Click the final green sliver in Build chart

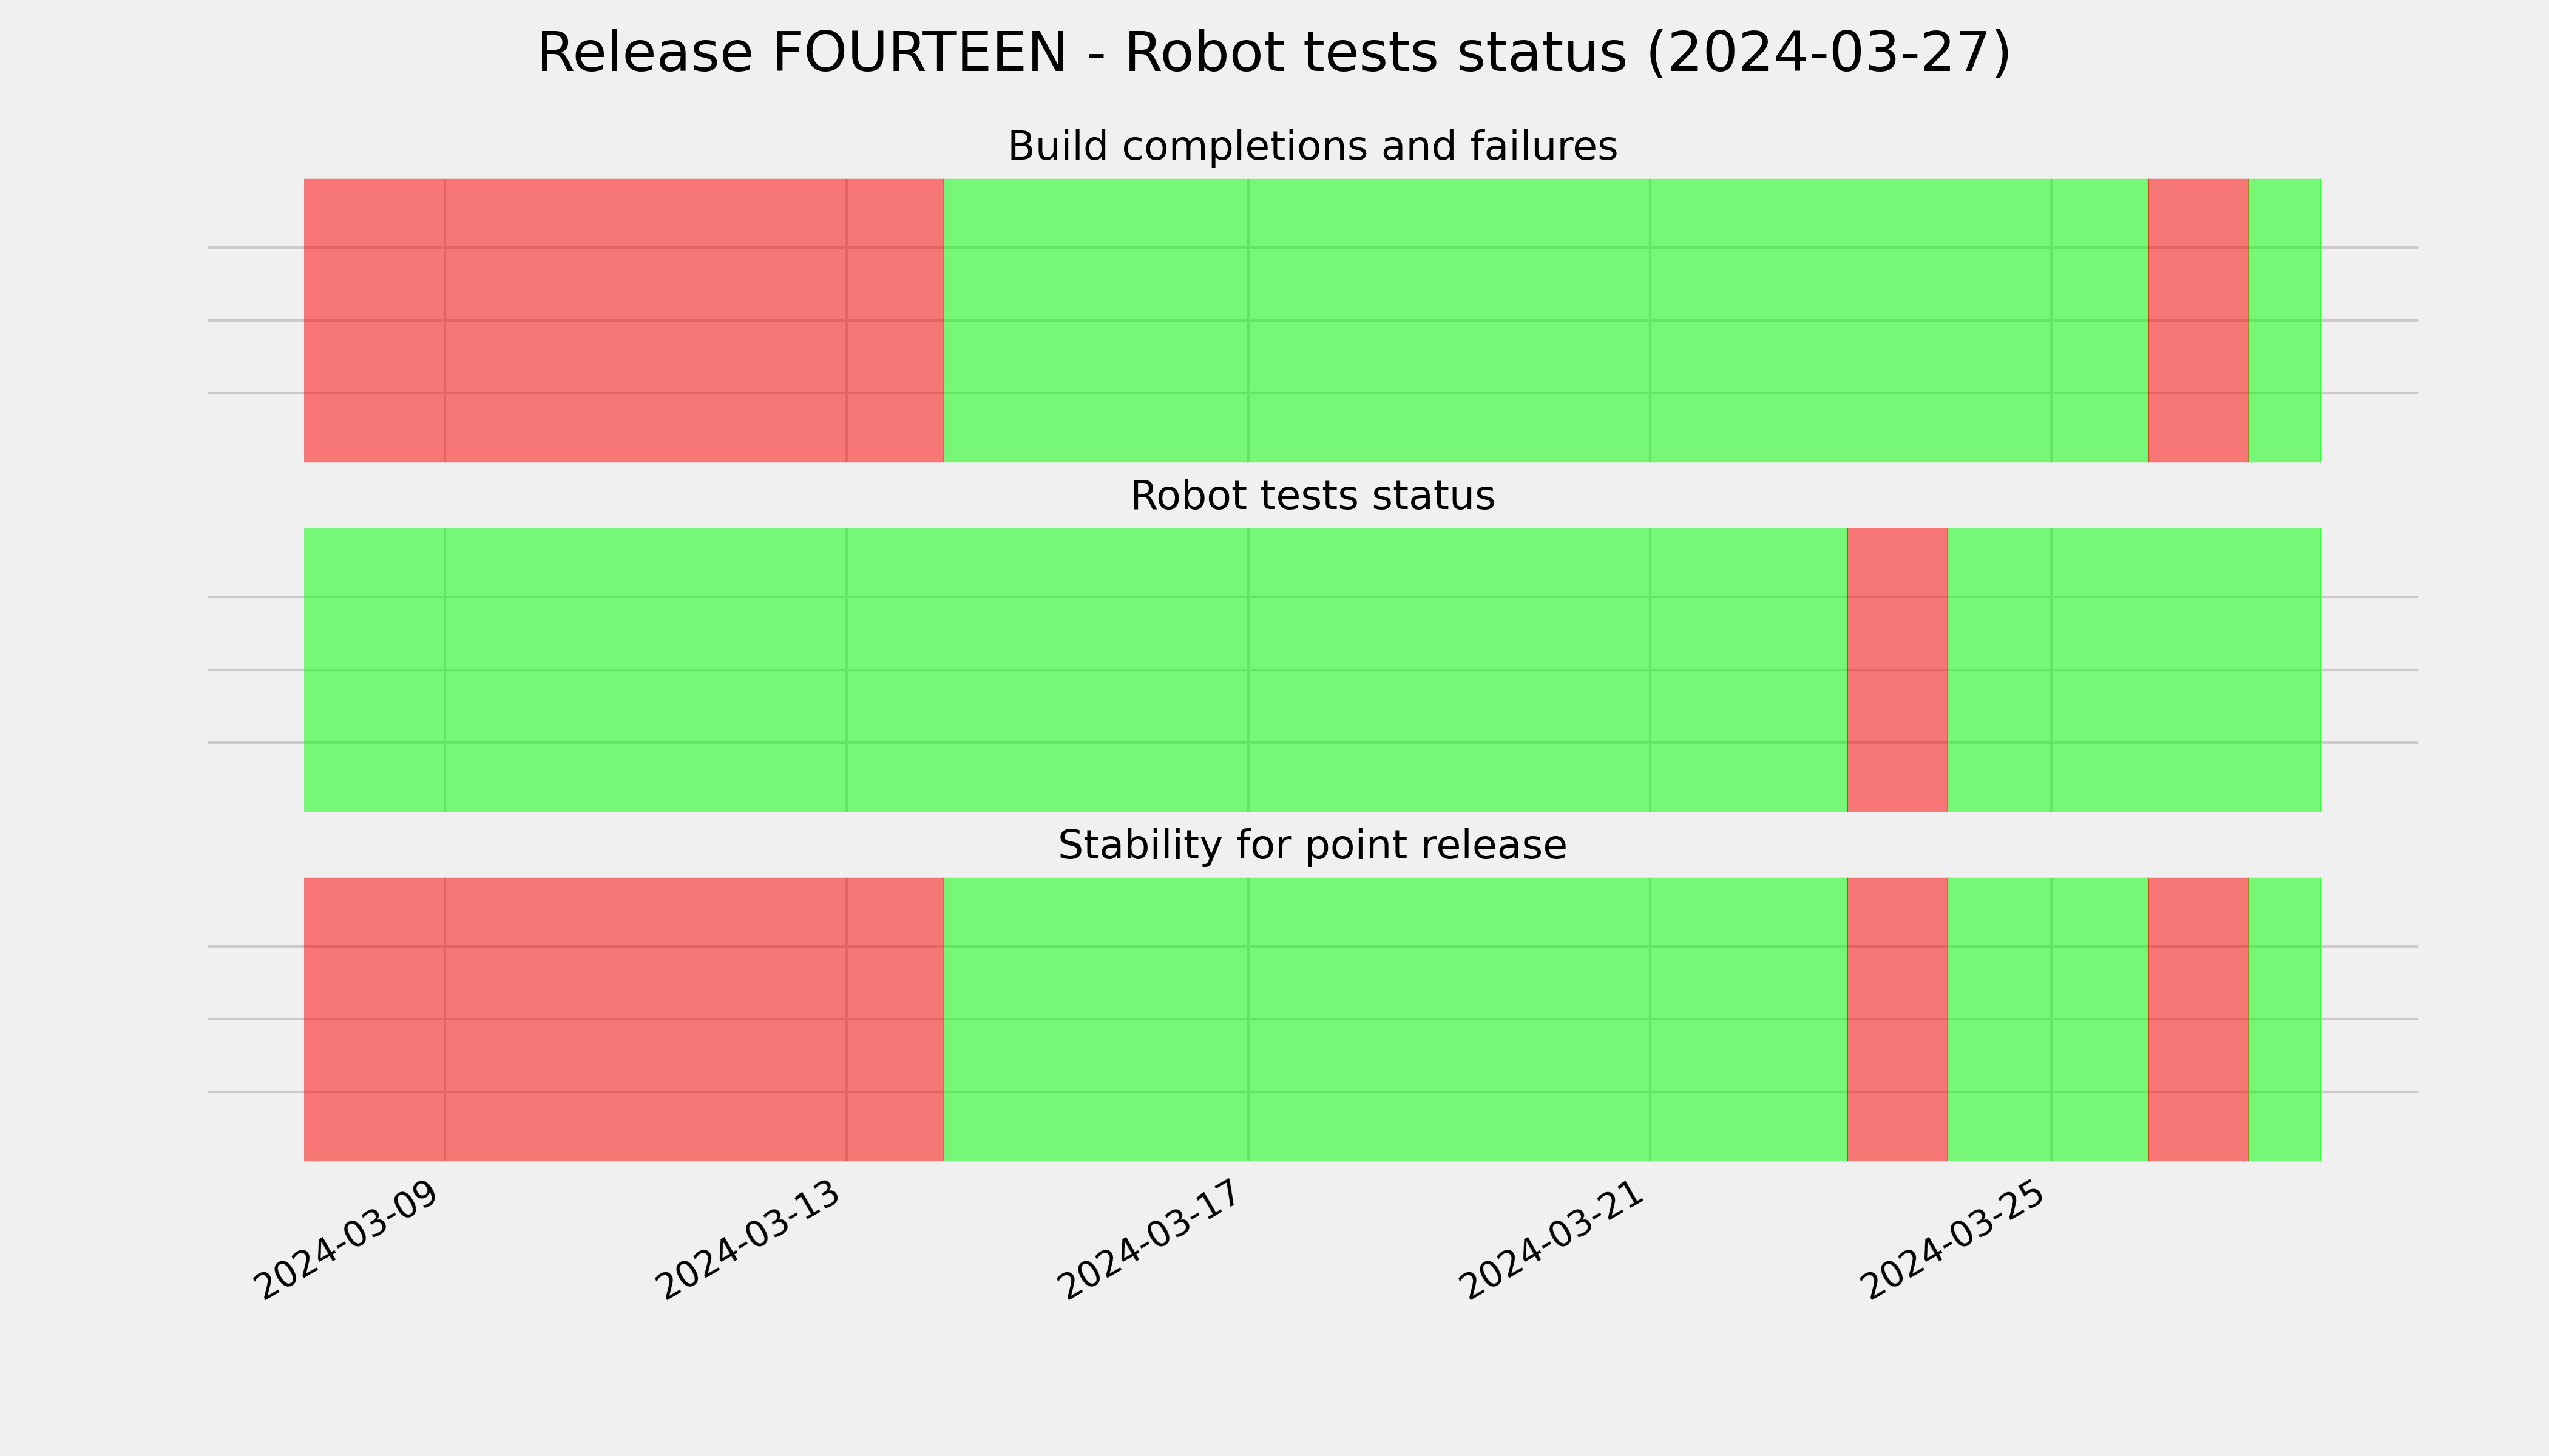click(2285, 320)
